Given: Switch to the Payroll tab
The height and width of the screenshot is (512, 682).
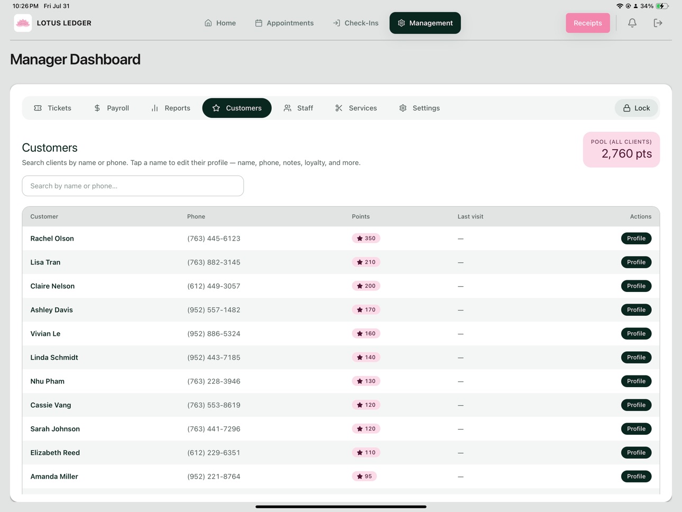Looking at the screenshot, I should 111,108.
